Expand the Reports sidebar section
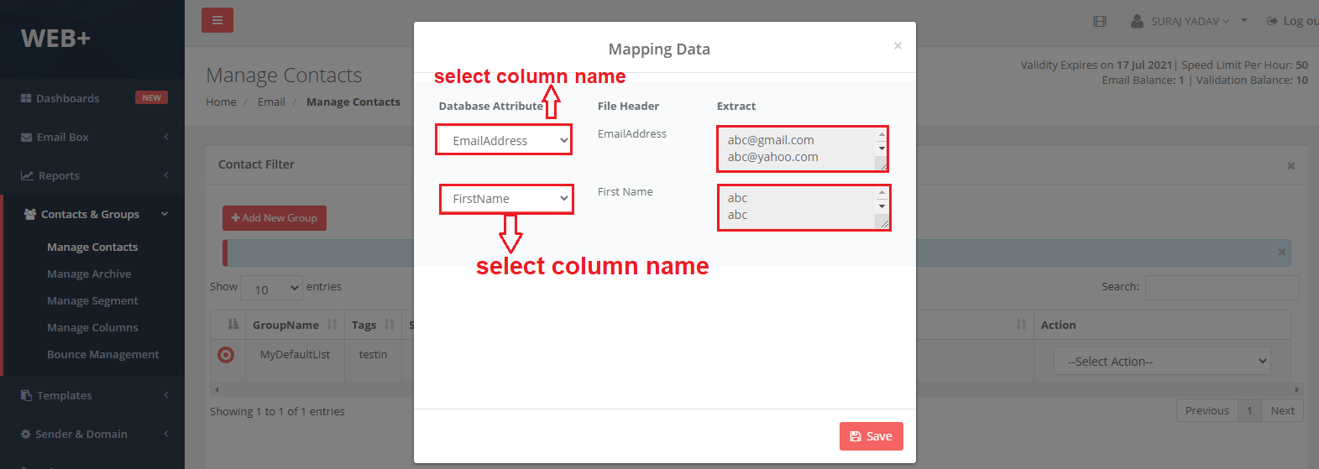This screenshot has height=469, width=1319. [x=59, y=175]
